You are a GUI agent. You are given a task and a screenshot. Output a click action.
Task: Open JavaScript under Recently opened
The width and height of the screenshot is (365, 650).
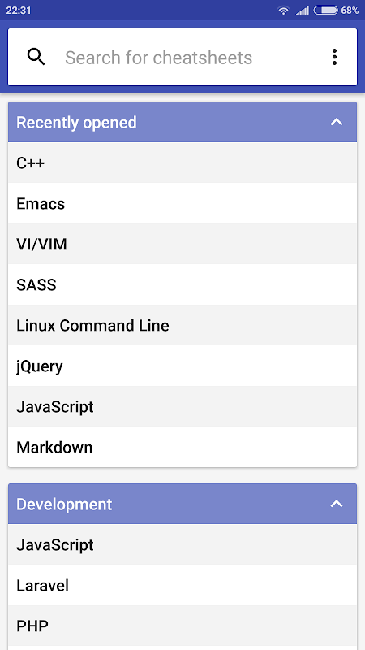tap(182, 407)
